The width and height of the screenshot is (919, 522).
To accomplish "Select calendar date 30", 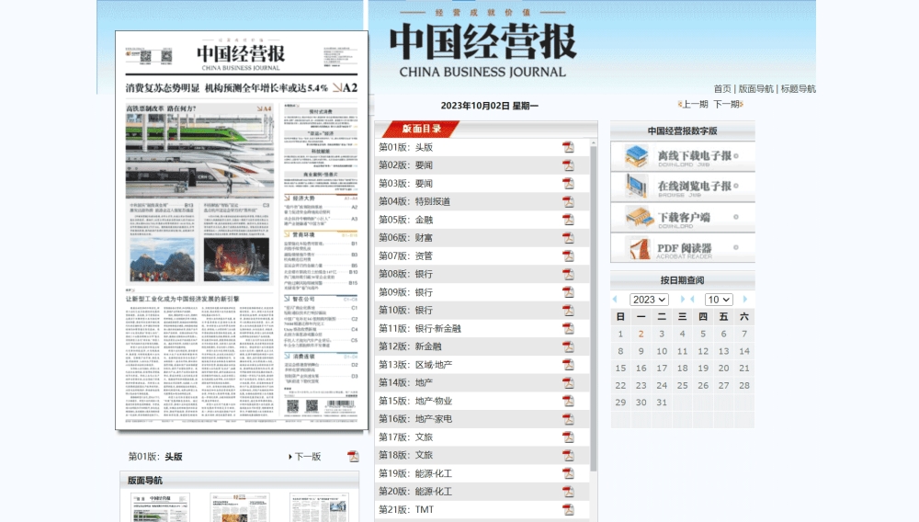I will coord(641,403).
